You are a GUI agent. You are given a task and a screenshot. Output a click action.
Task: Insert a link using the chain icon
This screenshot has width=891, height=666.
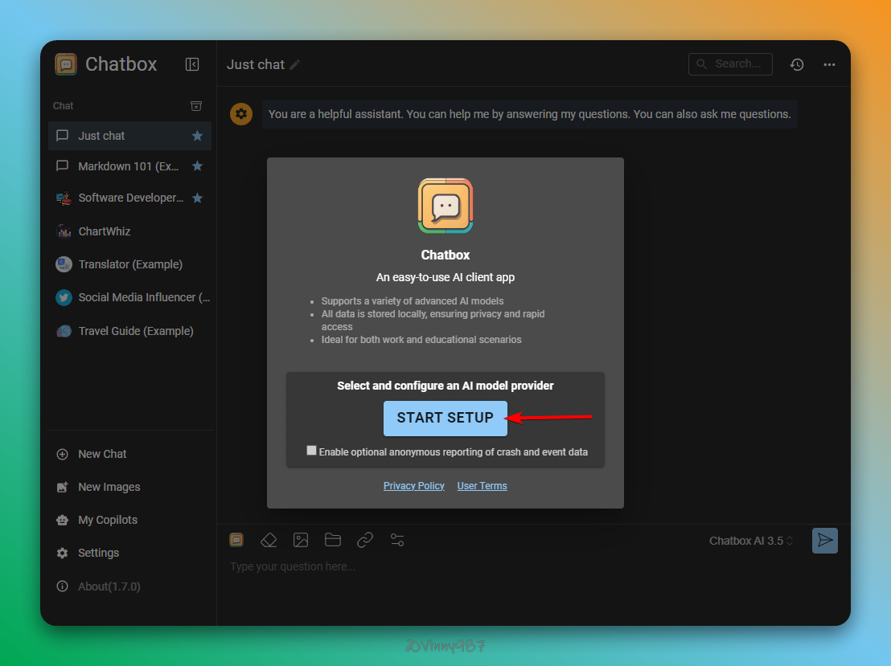[x=365, y=540]
